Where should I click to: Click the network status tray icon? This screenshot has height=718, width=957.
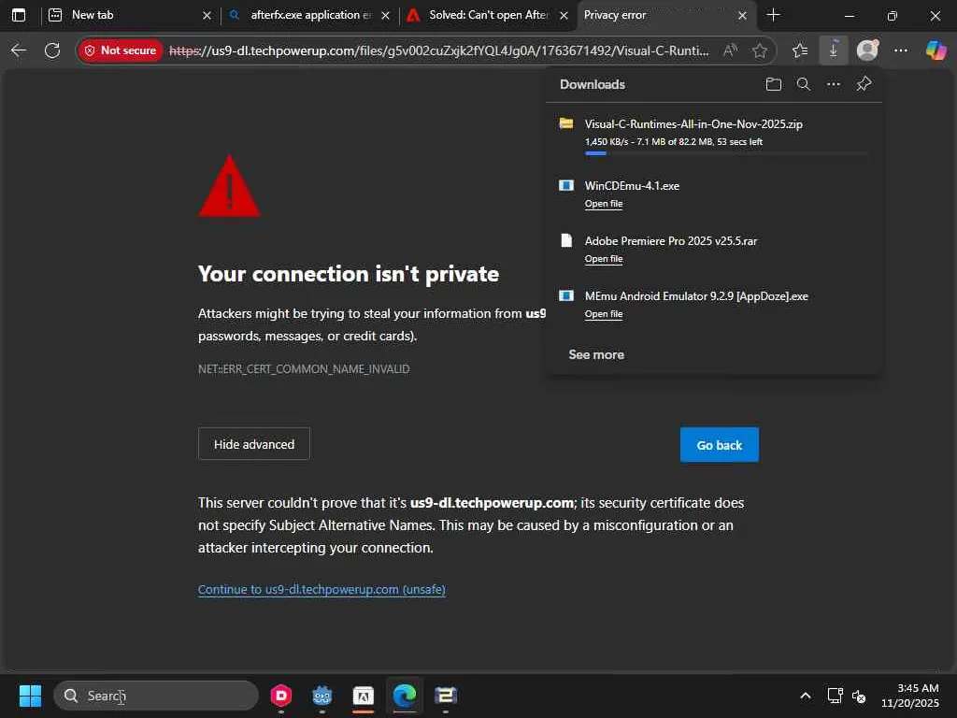835,696
